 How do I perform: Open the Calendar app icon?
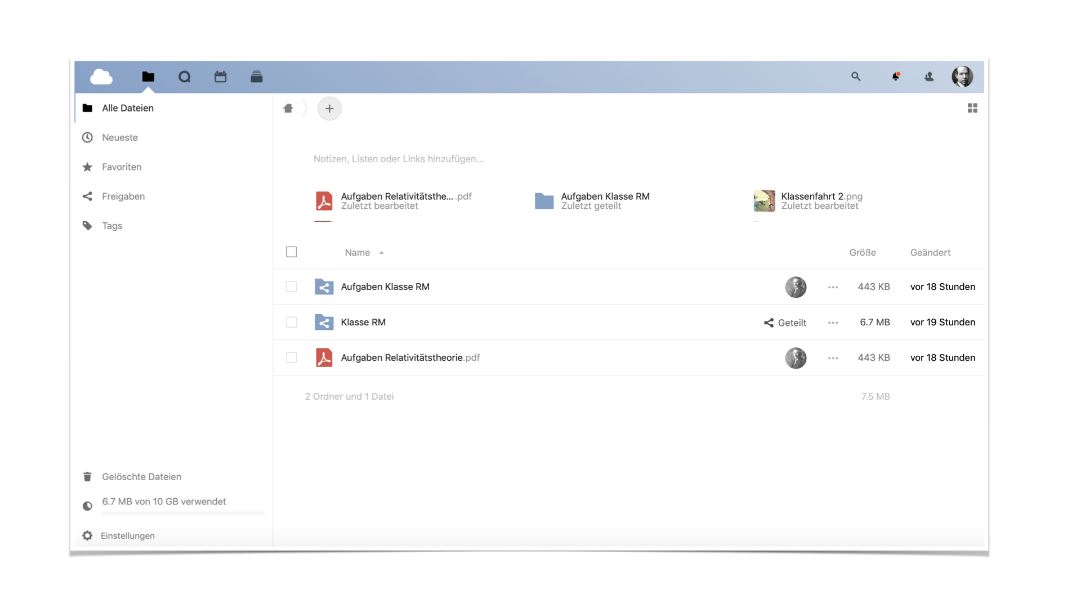pyautogui.click(x=220, y=77)
